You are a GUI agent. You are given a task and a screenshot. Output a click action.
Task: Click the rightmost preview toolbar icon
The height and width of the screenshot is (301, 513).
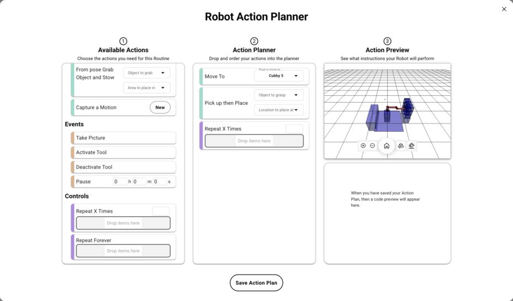pyautogui.click(x=412, y=146)
